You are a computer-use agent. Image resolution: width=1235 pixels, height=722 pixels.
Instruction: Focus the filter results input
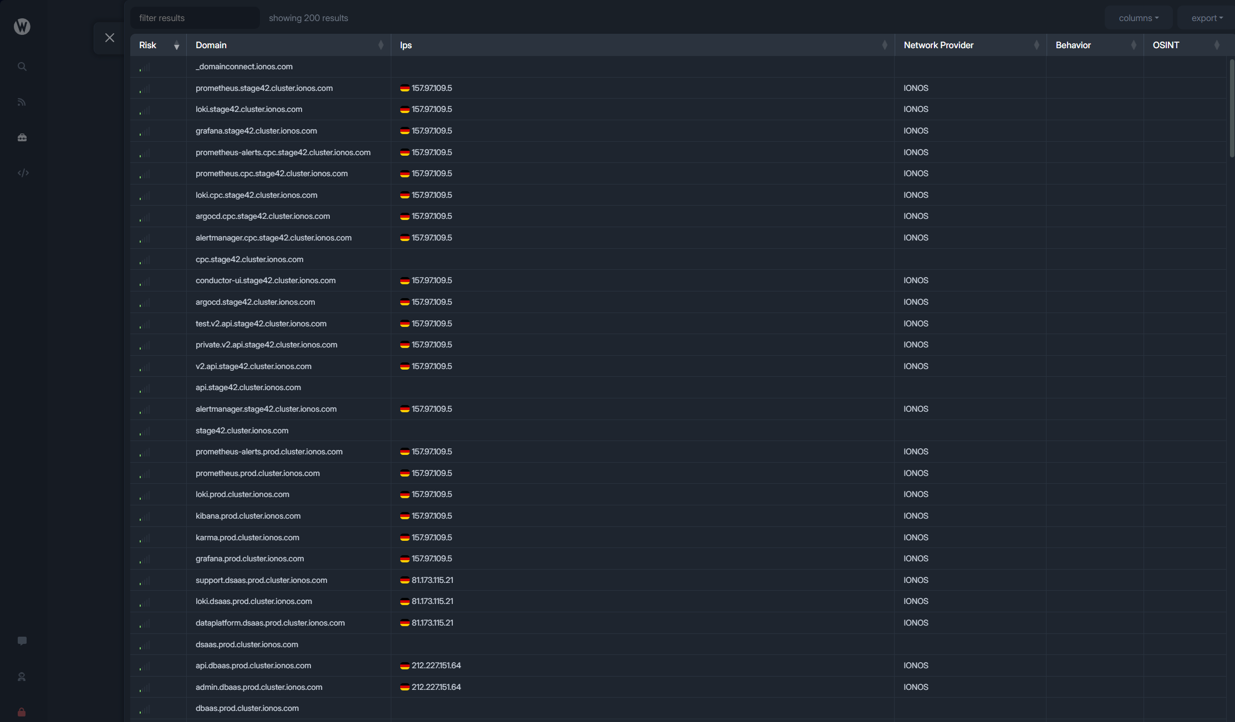[x=195, y=18]
